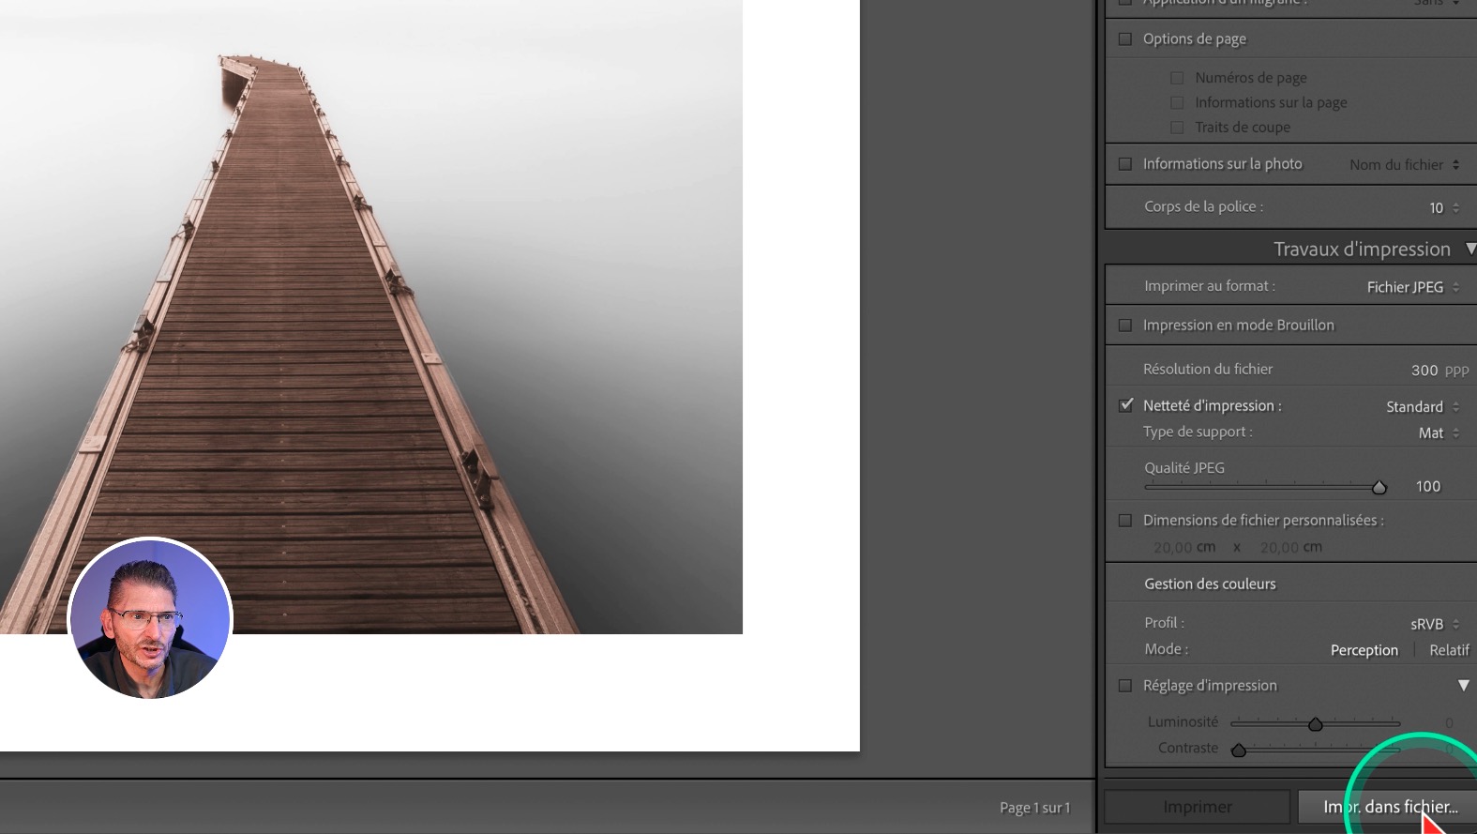The height and width of the screenshot is (834, 1477).
Task: Change Type de support Mat dropdown
Action: [1438, 432]
